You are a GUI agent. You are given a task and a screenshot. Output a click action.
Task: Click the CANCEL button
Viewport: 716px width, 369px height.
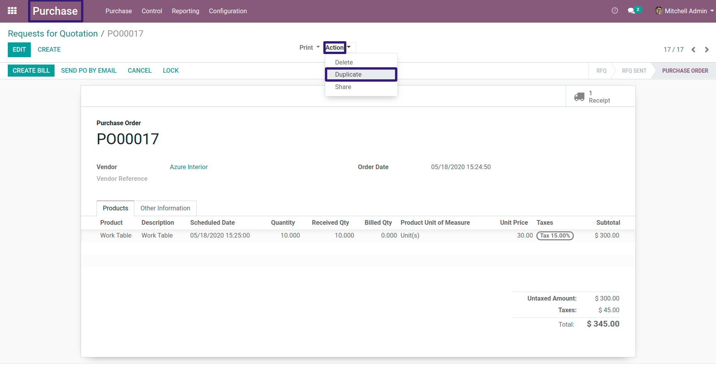(x=139, y=71)
